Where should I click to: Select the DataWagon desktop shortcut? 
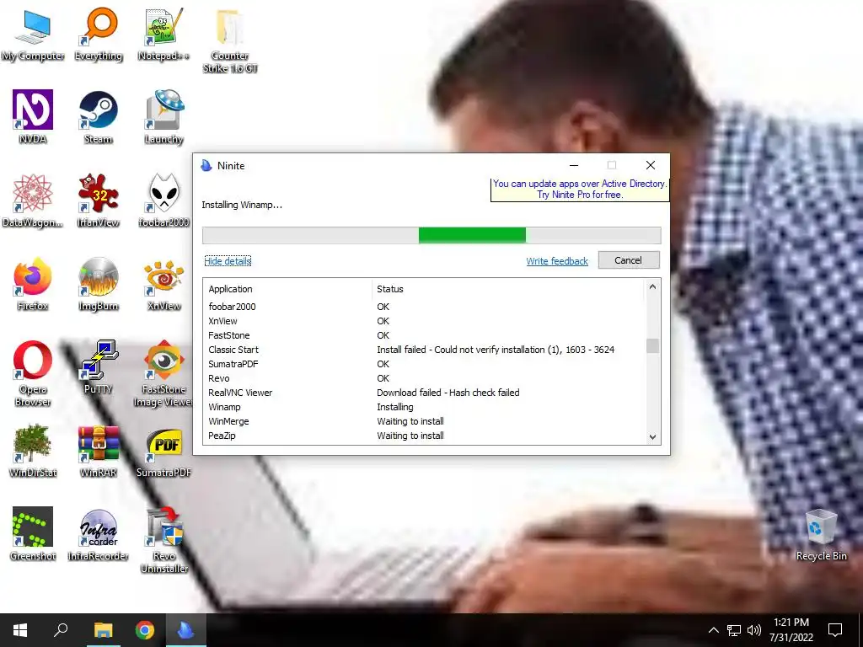33,201
